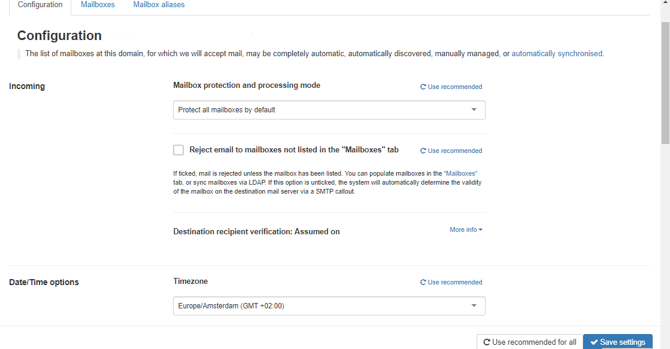Open the "Mailboxes" link in the help text
Screen dimensions: 670x349
pos(460,173)
